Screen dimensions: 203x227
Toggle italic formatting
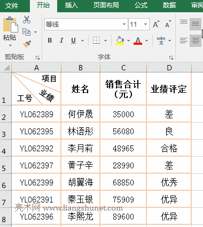(x=61, y=40)
